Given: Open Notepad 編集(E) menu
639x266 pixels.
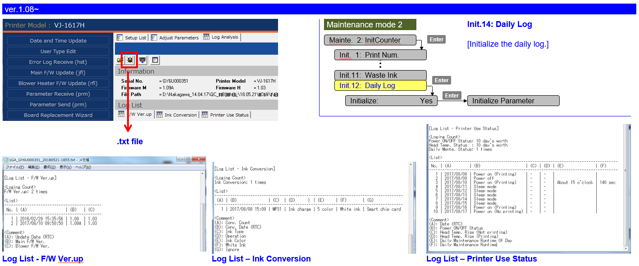Looking at the screenshot, I should tap(34, 167).
